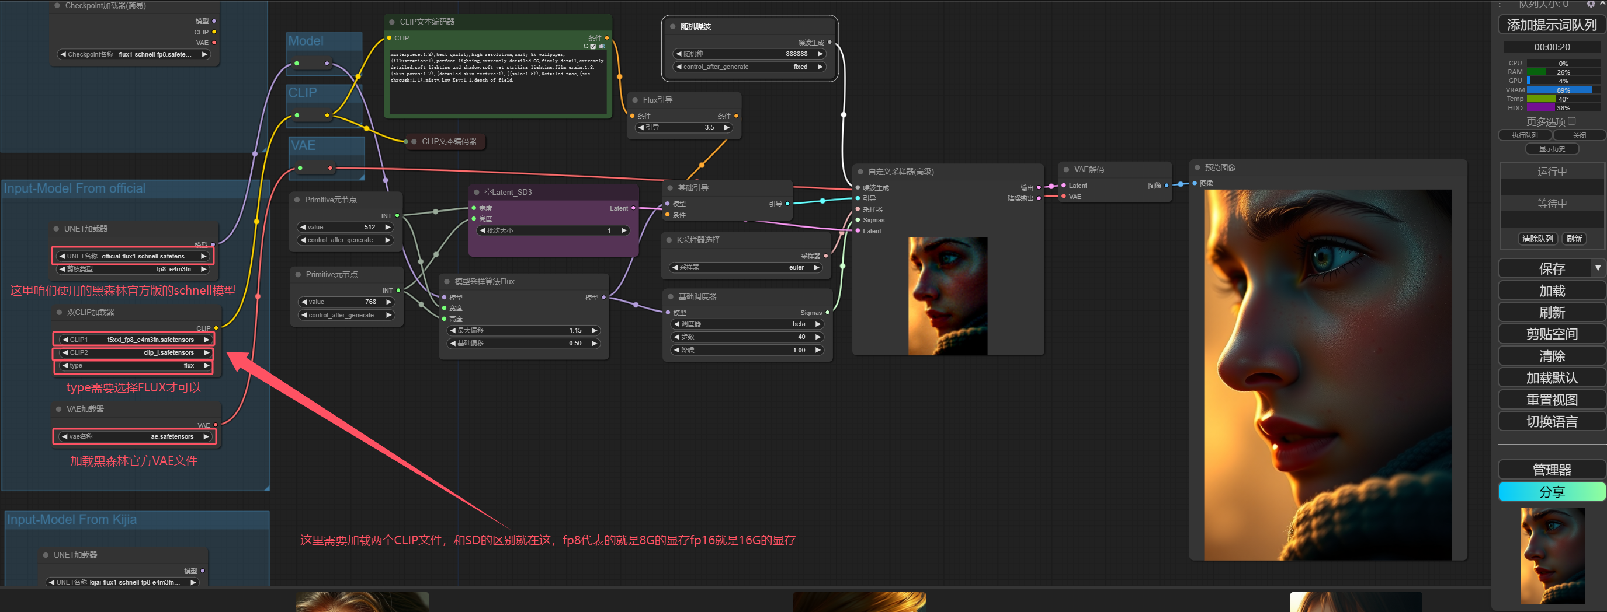Open vae名称 ae.safetensors selector
This screenshot has height=612, width=1607.
pyautogui.click(x=134, y=436)
